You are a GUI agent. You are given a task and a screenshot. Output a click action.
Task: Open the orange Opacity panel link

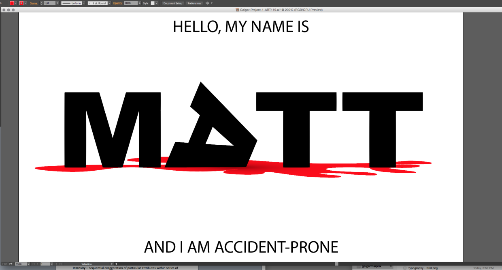tap(118, 3)
